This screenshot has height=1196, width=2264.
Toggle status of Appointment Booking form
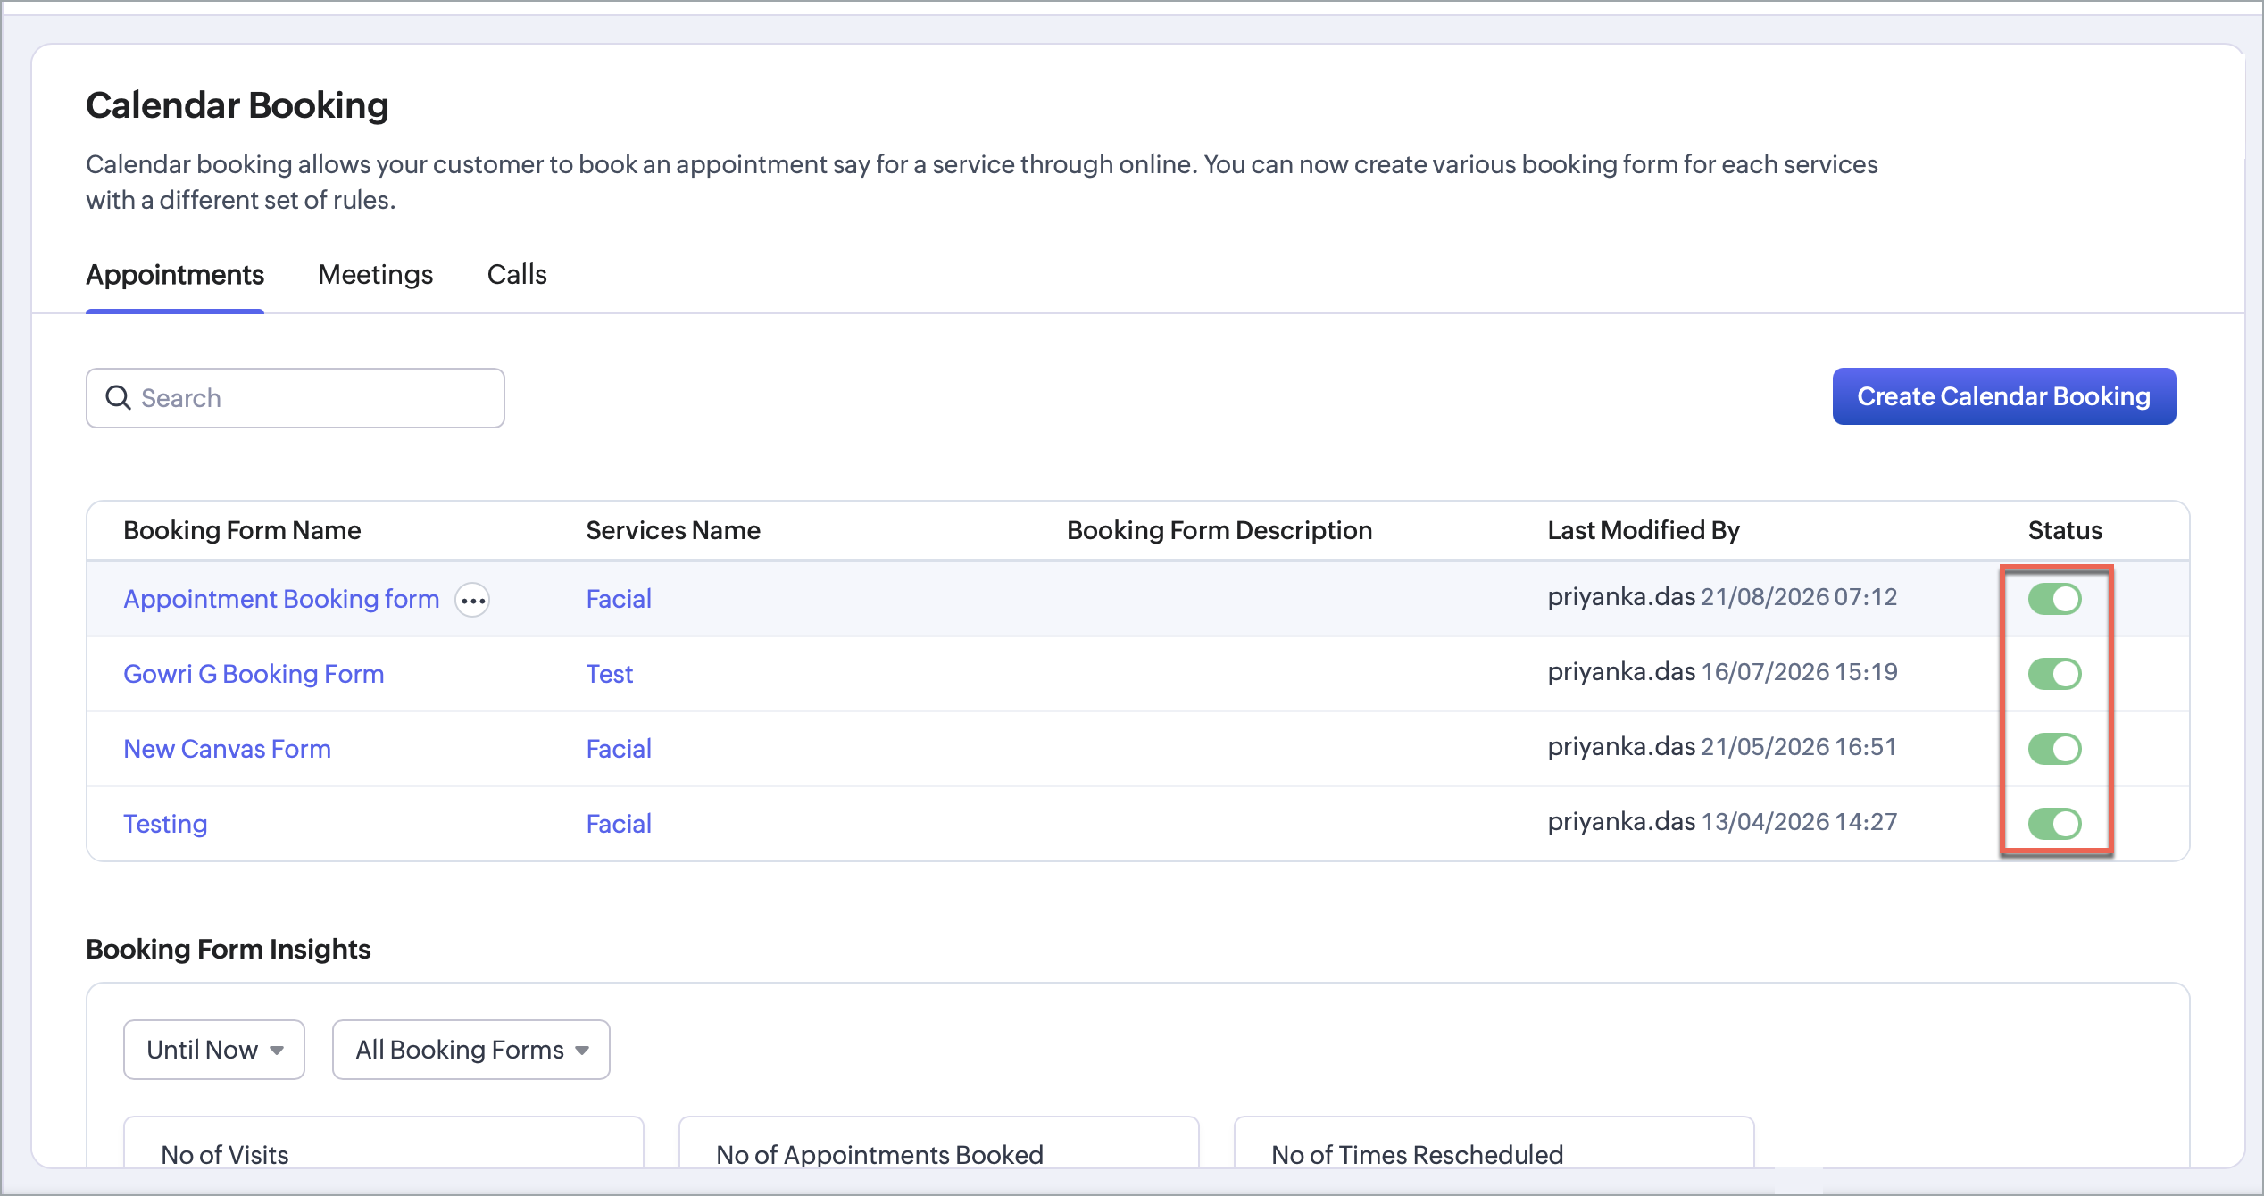tap(2054, 599)
